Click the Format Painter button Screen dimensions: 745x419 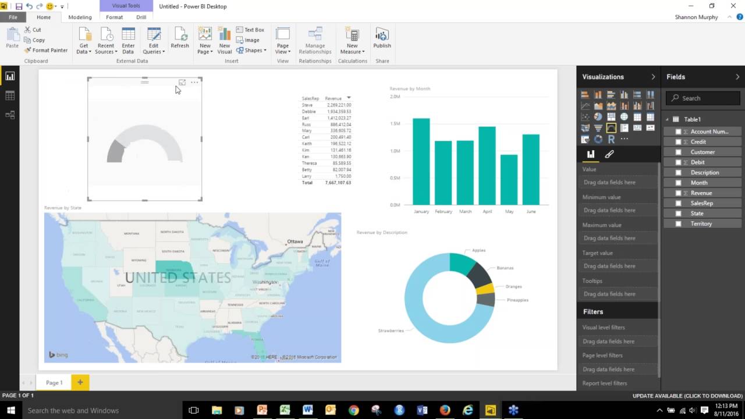pyautogui.click(x=46, y=50)
